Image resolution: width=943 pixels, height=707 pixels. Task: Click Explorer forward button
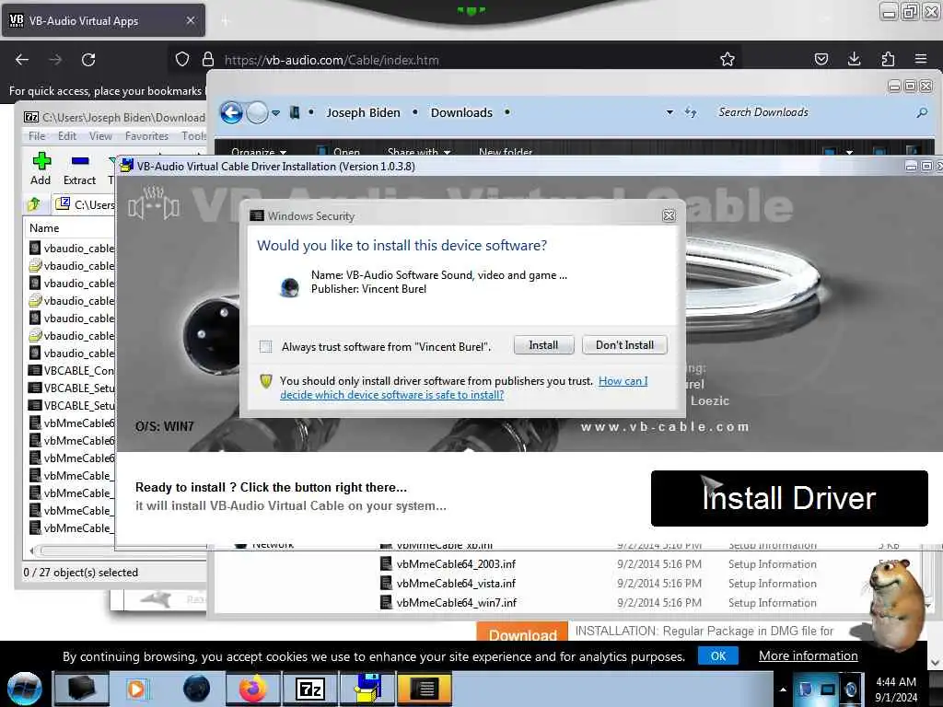click(x=257, y=112)
